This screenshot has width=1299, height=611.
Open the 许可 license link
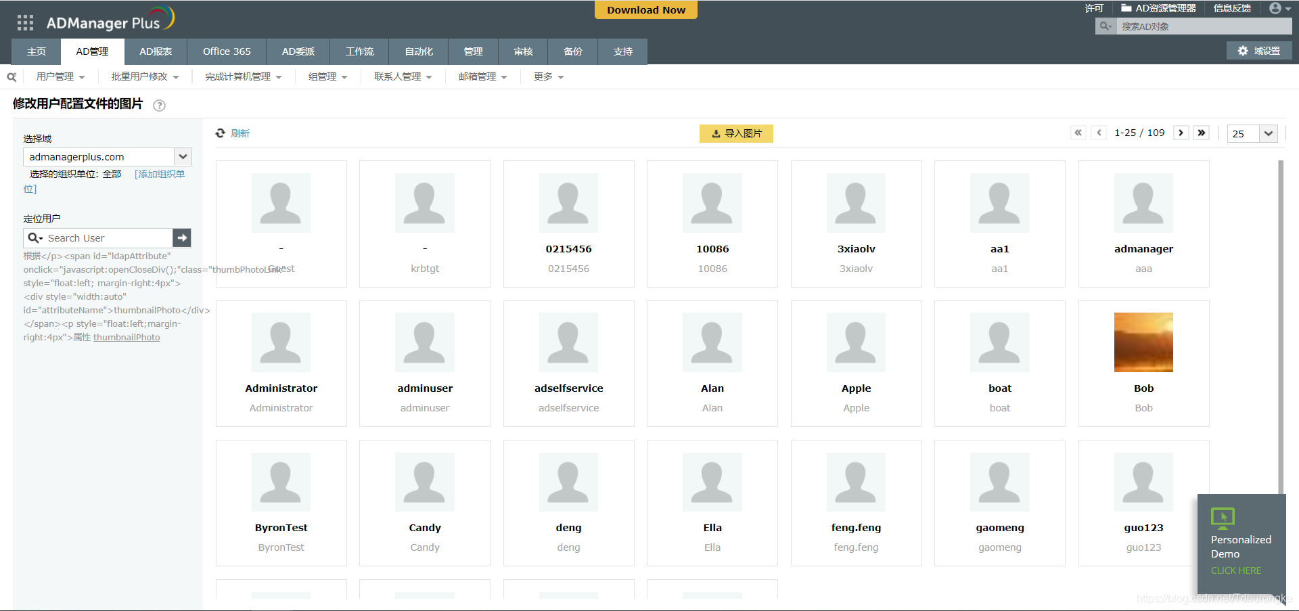pyautogui.click(x=1094, y=8)
